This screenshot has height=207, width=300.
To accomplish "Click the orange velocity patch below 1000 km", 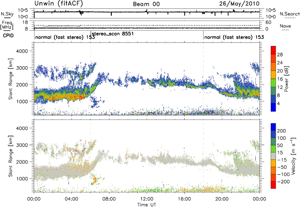I will click(95, 180).
